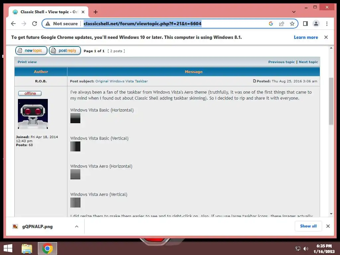Click the 'Windows Vista Basic (Horizontal)' label

click(x=102, y=110)
